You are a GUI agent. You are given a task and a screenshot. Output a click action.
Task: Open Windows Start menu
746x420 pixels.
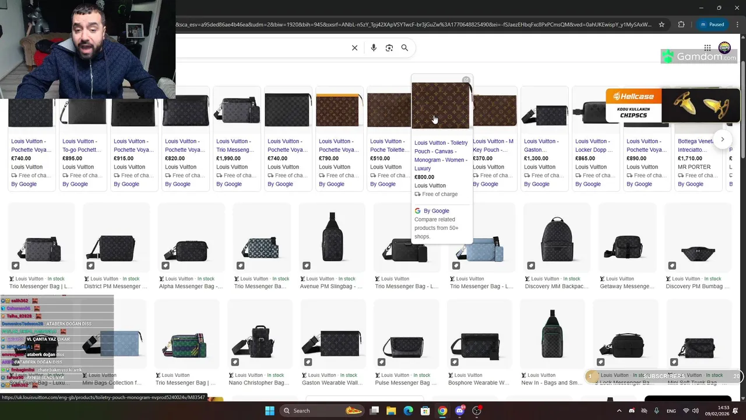(x=269, y=411)
